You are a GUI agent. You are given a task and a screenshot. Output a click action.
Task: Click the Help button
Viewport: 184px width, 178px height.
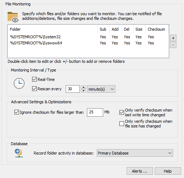pos(168,171)
